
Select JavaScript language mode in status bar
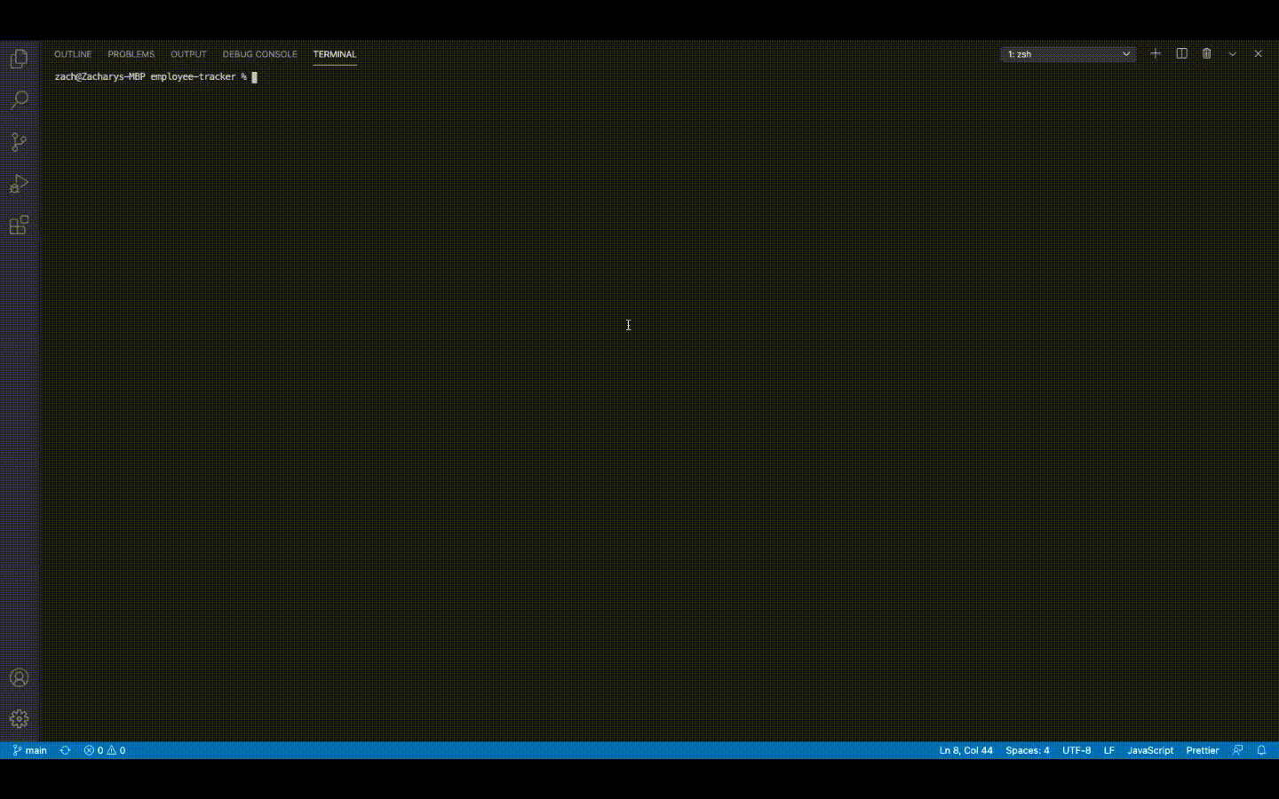point(1150,750)
